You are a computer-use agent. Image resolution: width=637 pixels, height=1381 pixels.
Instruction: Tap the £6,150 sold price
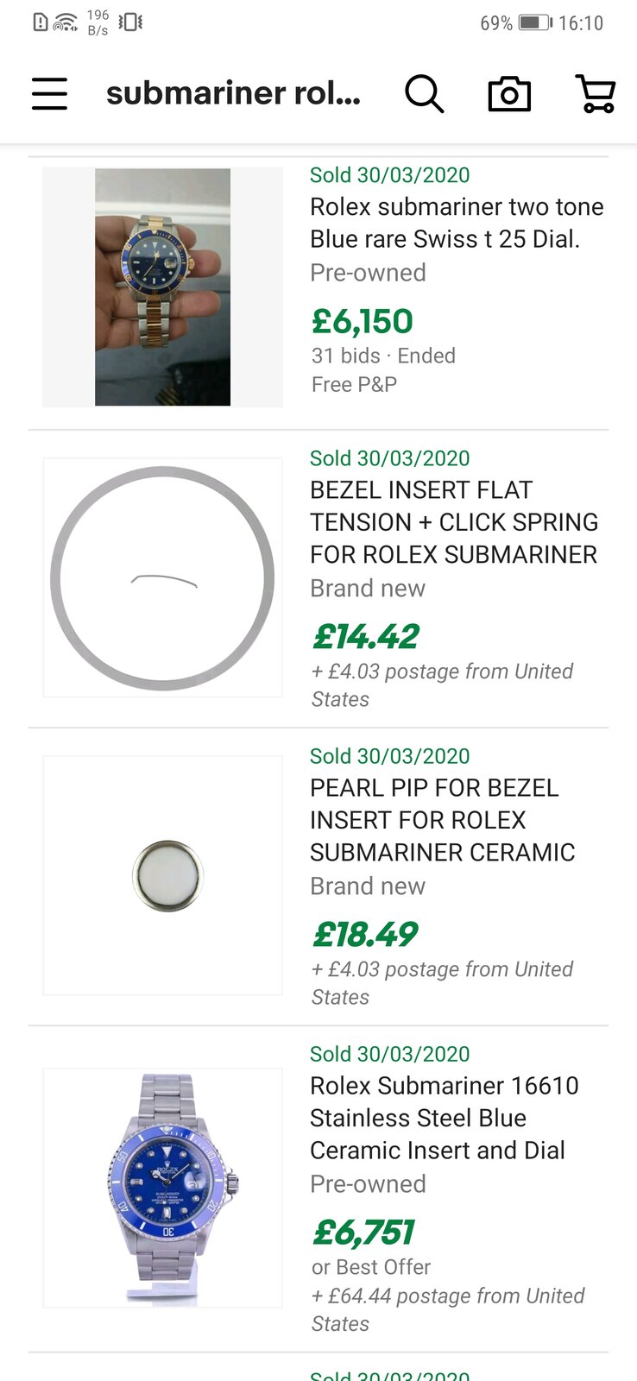363,321
